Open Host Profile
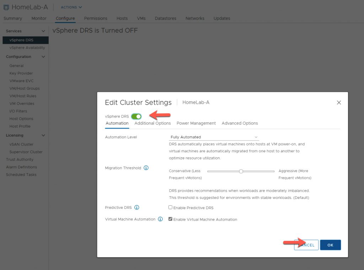 20,126
